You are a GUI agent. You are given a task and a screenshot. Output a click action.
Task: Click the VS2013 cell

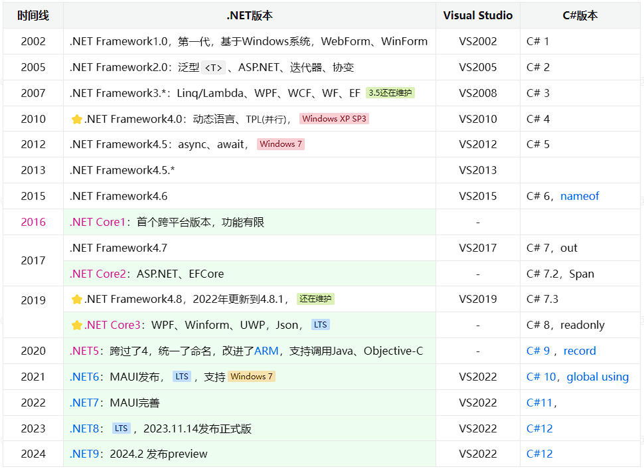(x=478, y=170)
